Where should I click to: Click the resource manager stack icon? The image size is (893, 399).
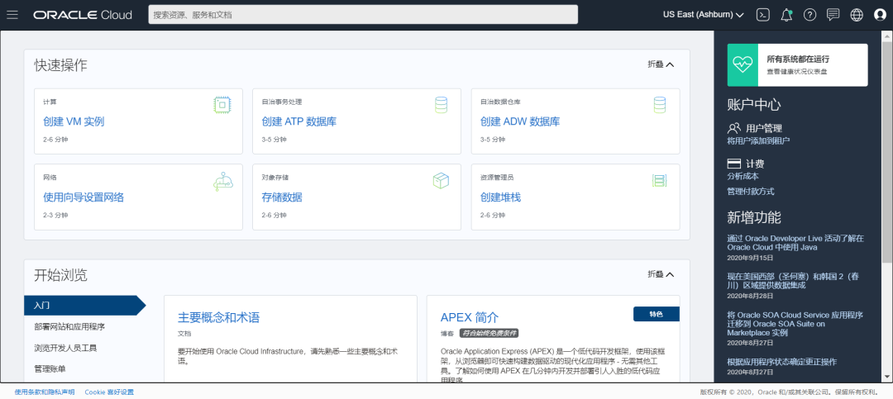click(660, 181)
